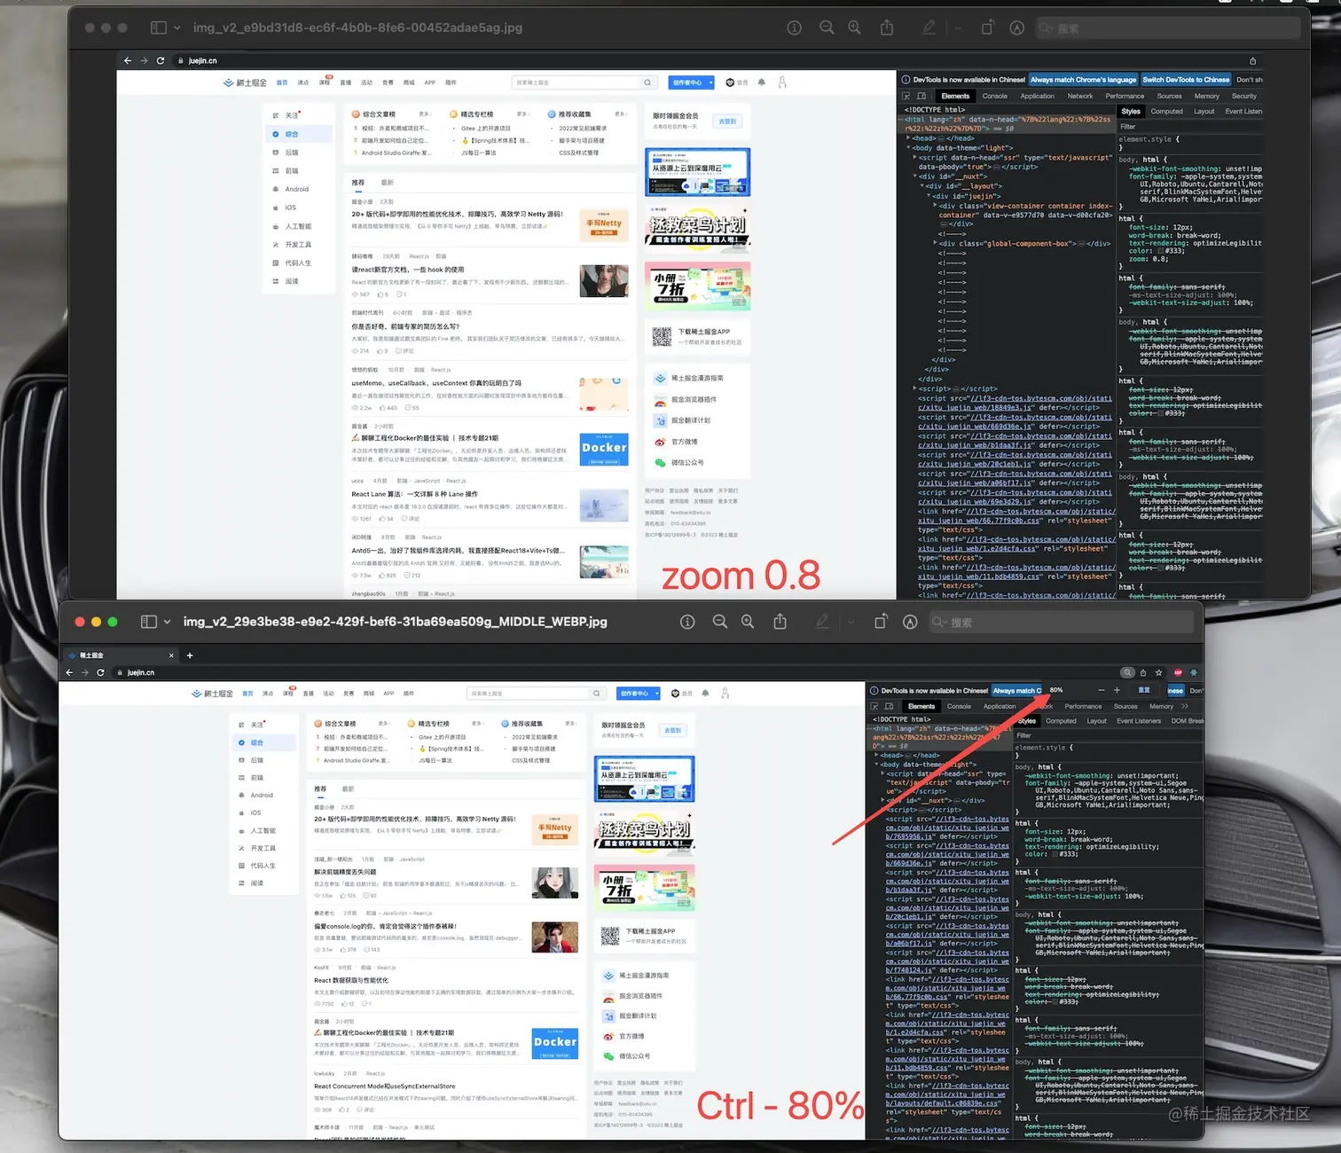
Task: Close the 稀土掘金 browser tab in front window
Action: 171,655
